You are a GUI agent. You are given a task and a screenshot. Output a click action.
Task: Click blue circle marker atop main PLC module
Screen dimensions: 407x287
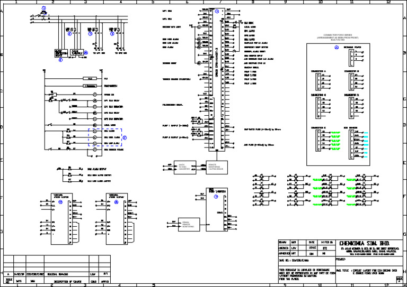(217, 11)
